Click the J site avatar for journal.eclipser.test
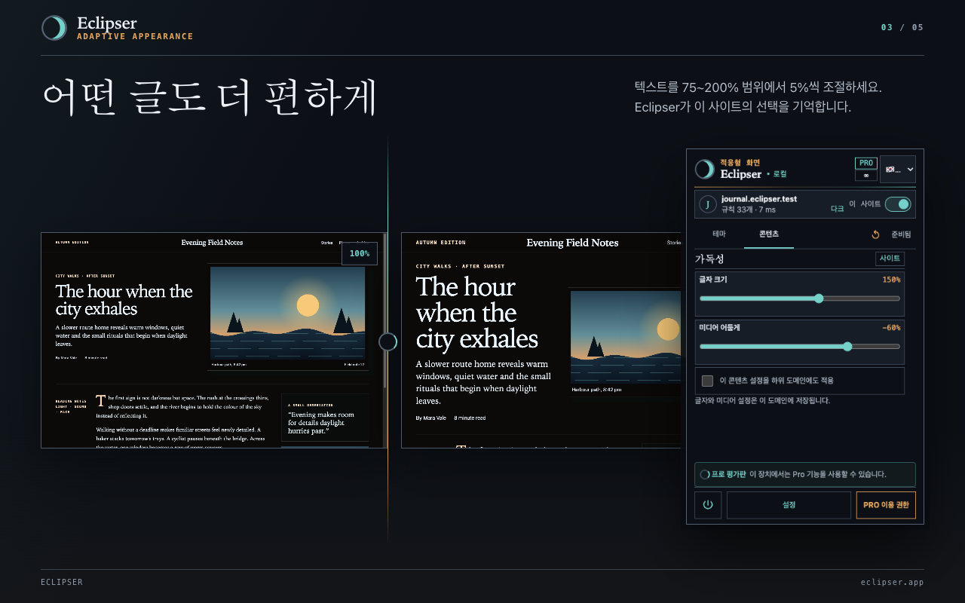 [x=708, y=204]
